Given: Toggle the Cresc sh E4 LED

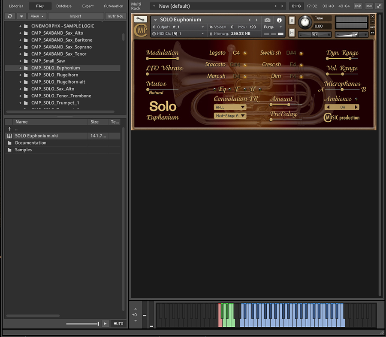Looking at the screenshot, I should click(x=301, y=65).
